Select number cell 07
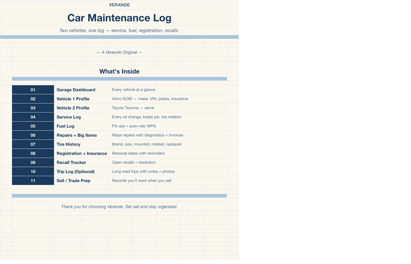 (33, 144)
